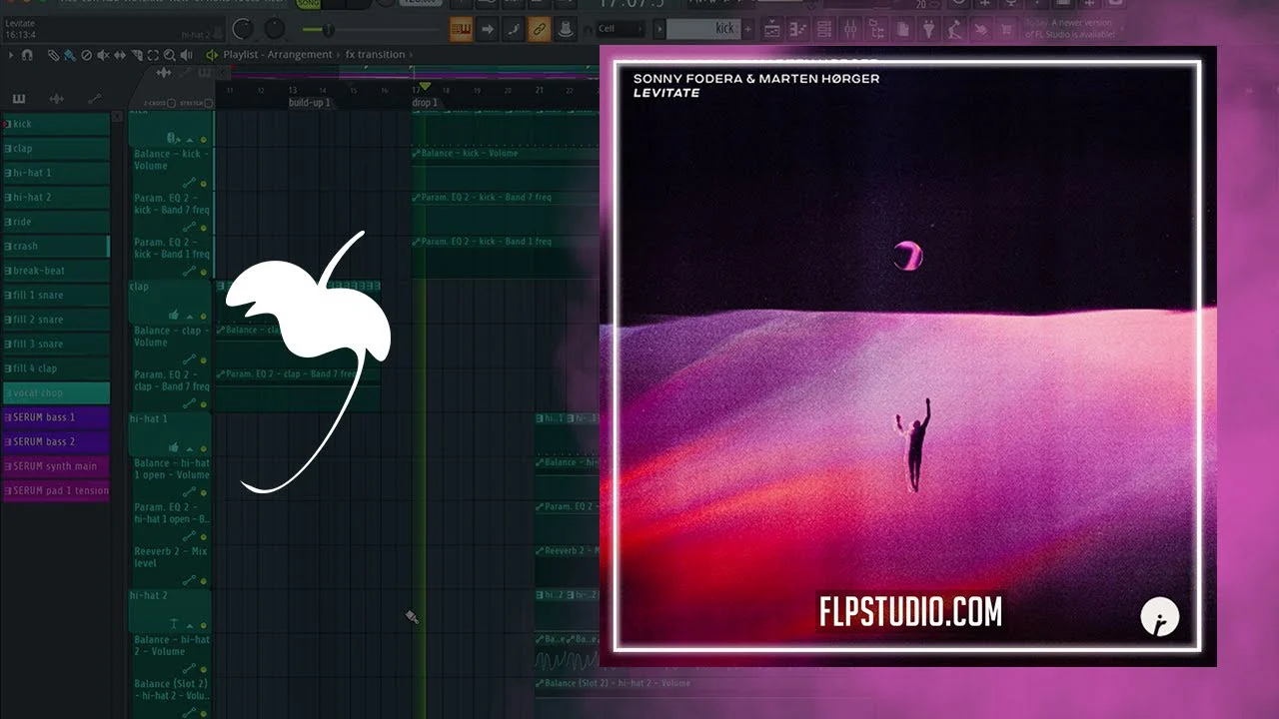The image size is (1279, 719).
Task: Show pattern clips tab in the picker
Action: pos(19,99)
